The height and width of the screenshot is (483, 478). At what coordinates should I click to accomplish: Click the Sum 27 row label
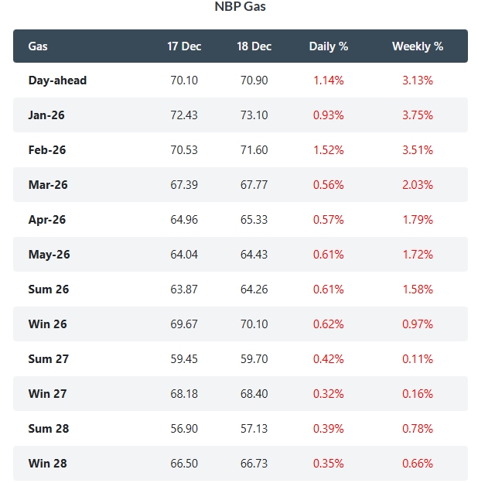click(48, 359)
